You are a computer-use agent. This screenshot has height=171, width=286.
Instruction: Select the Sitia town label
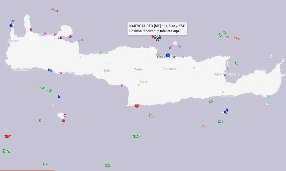click(x=264, y=72)
